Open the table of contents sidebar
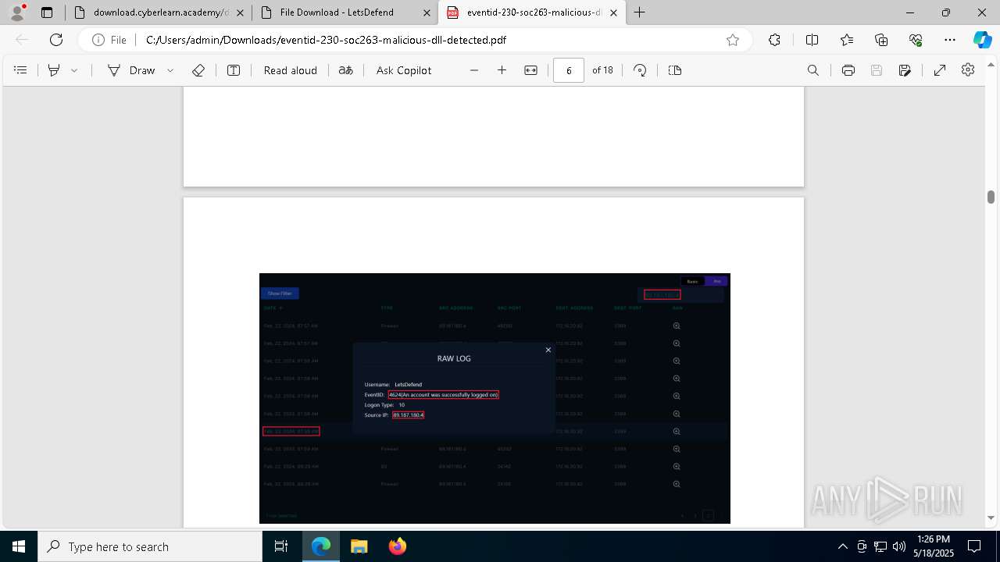The width and height of the screenshot is (1000, 562). click(x=21, y=70)
